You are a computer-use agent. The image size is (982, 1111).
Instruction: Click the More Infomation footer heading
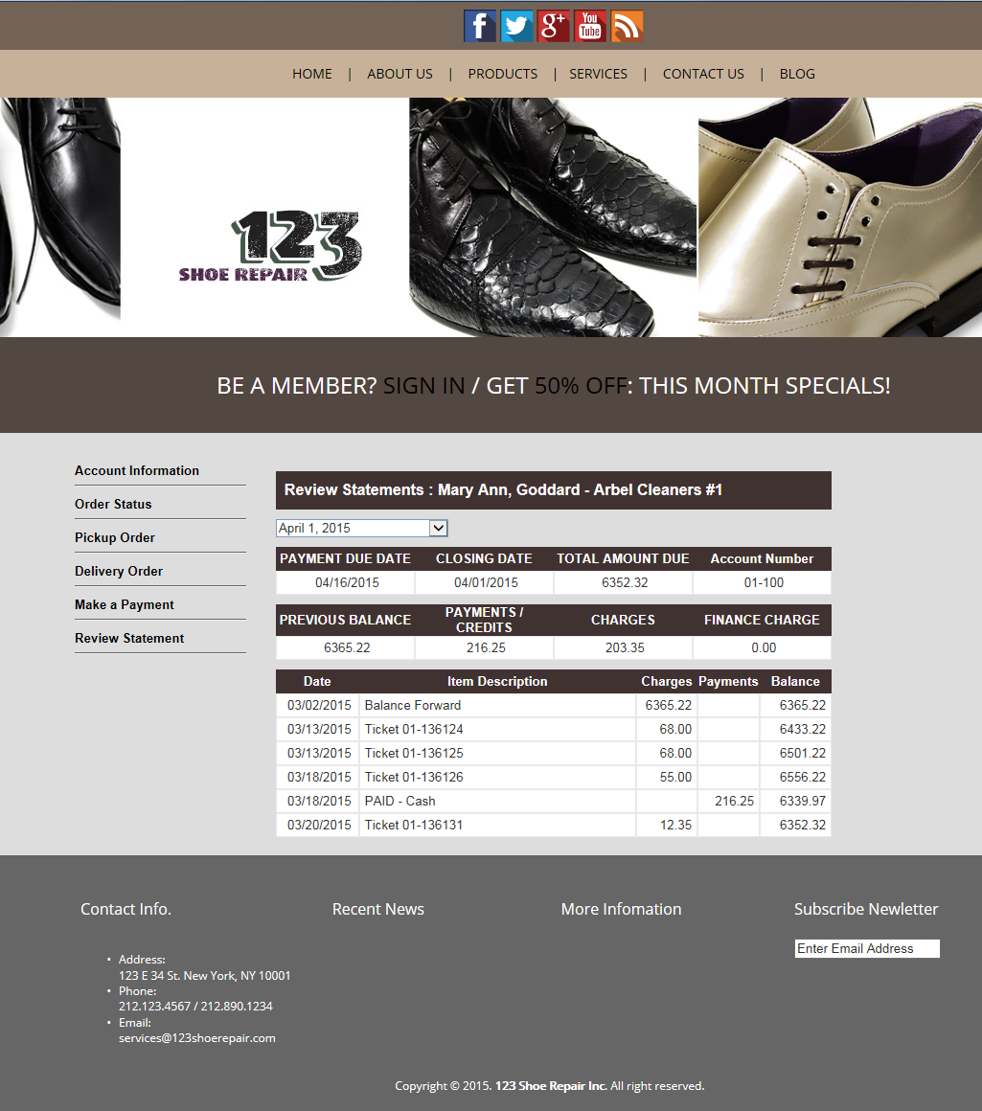pos(622,909)
